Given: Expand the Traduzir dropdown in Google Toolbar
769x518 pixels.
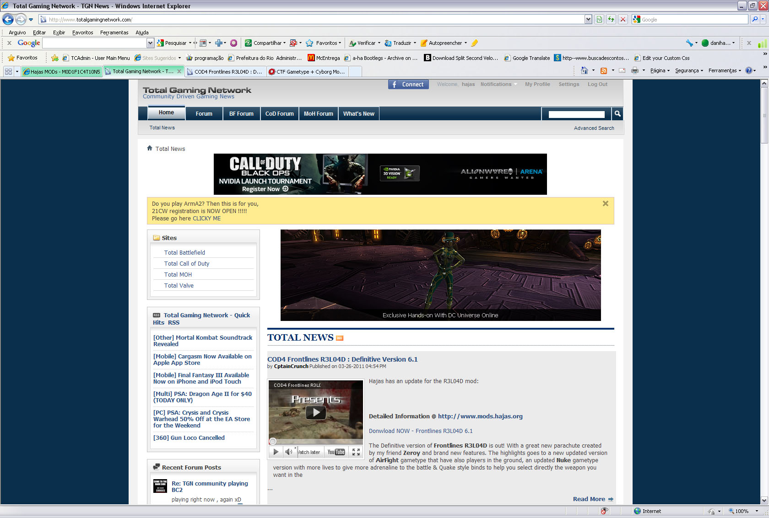Looking at the screenshot, I should click(x=415, y=43).
